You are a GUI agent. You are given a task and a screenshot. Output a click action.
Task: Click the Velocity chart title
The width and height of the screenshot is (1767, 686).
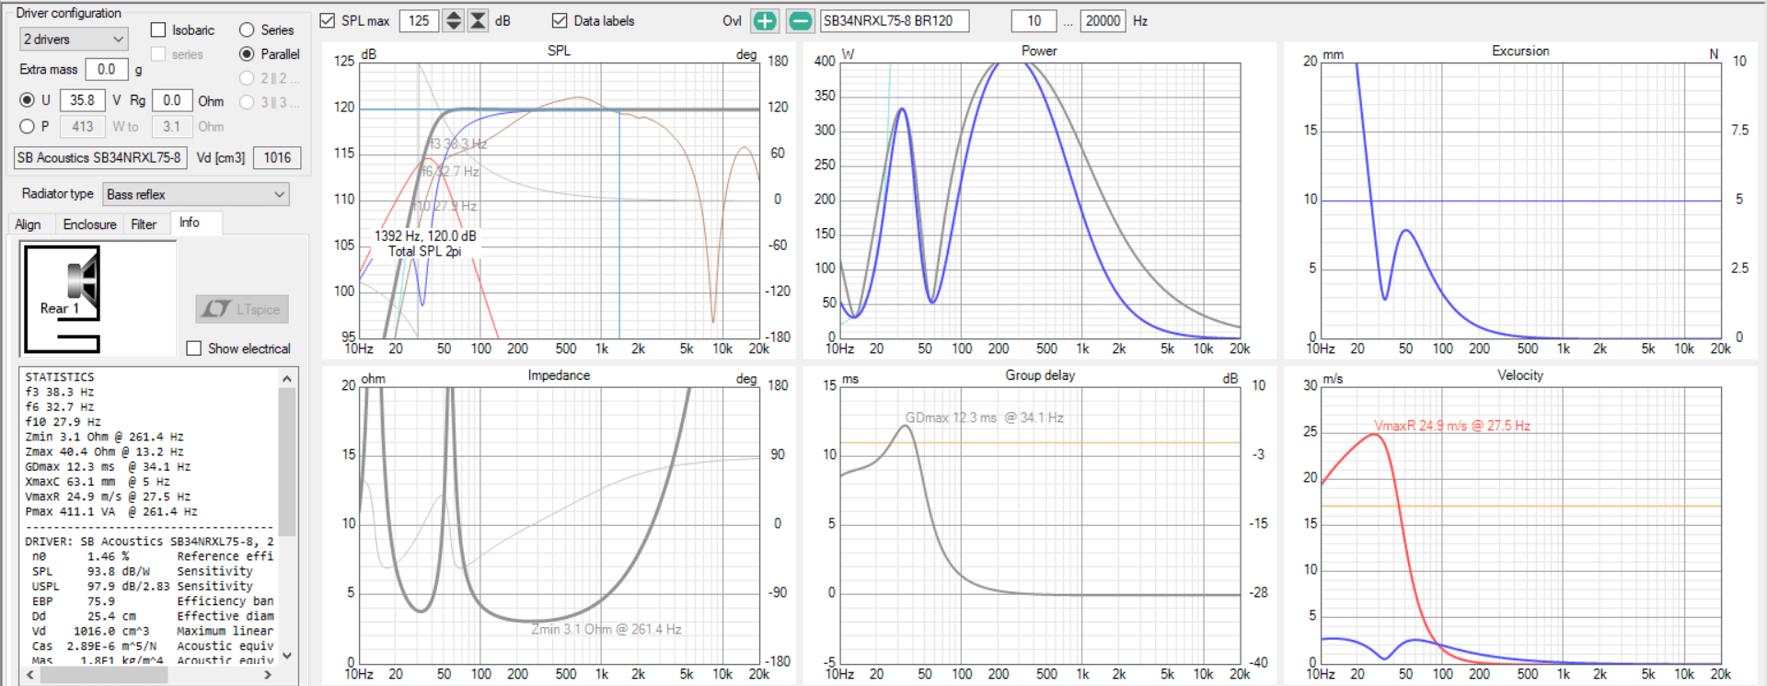pyautogui.click(x=1520, y=375)
